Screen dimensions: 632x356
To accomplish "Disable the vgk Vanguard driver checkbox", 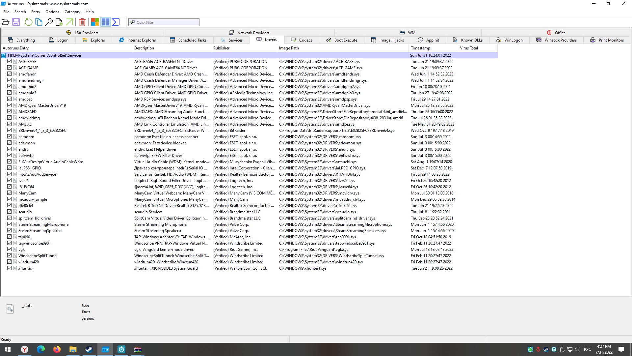I will 10,249.
